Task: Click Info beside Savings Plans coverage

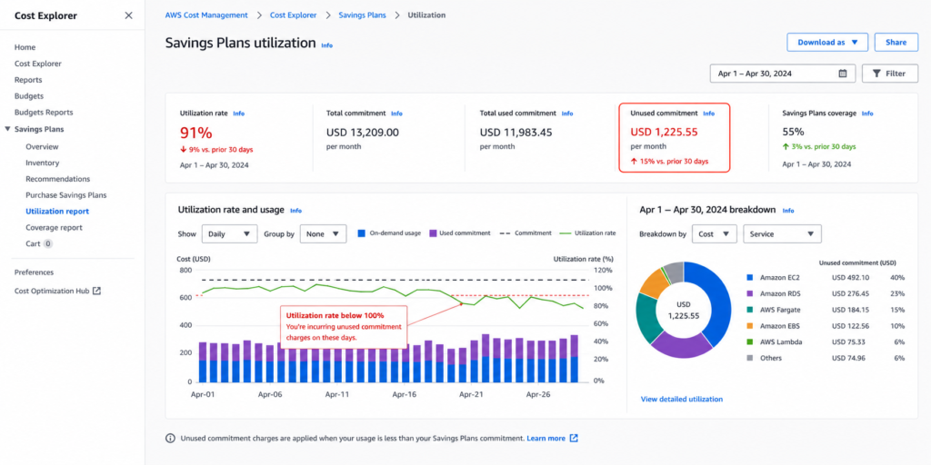Action: tap(866, 114)
